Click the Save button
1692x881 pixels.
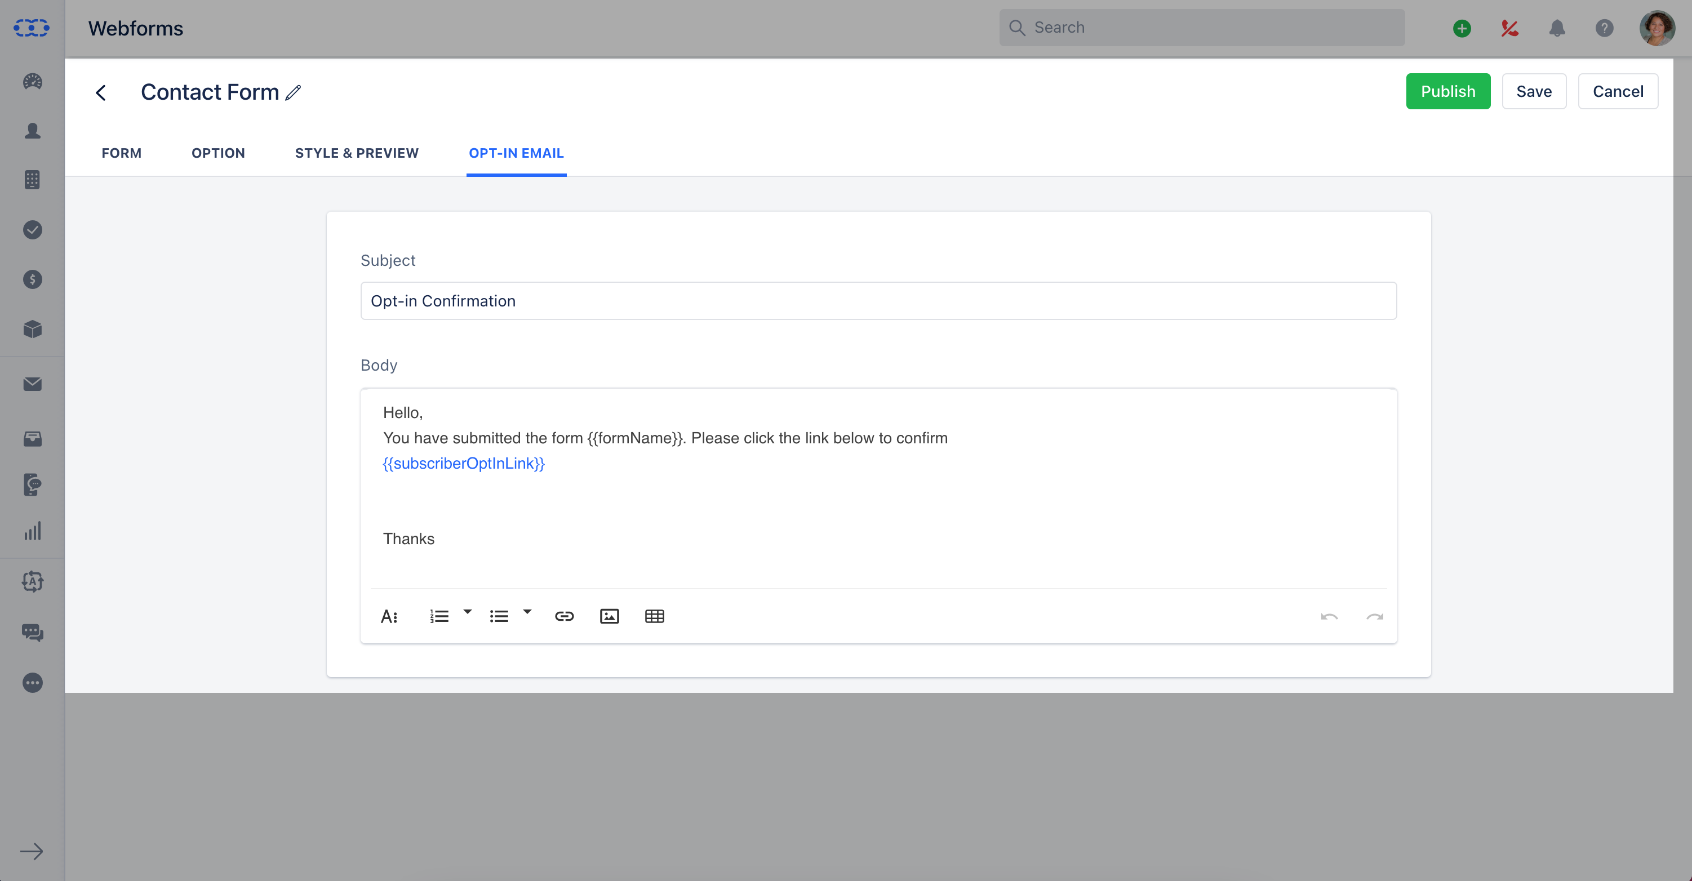(x=1534, y=91)
